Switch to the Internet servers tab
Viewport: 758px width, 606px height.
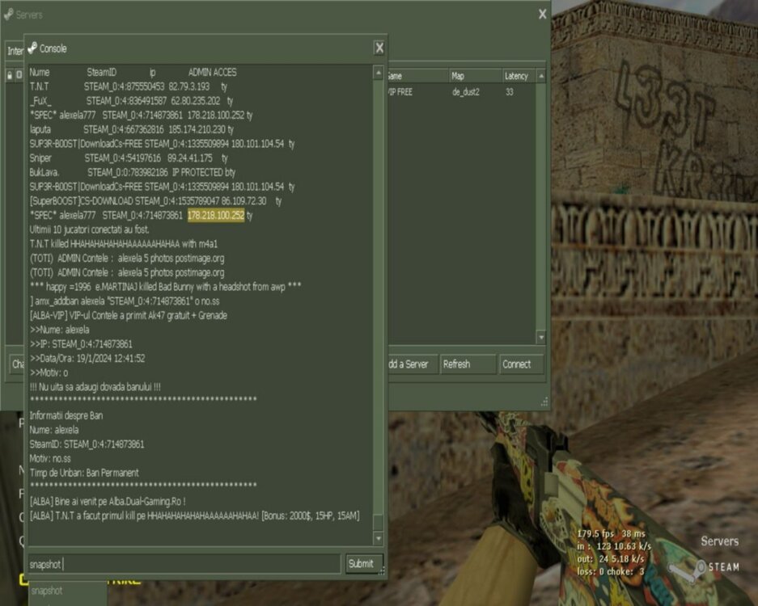pos(15,51)
